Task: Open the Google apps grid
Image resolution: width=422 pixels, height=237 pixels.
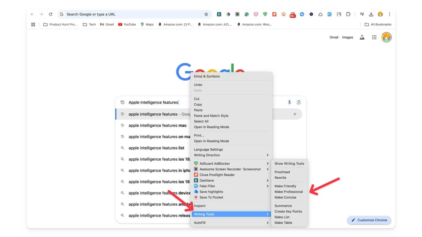Action: [374, 37]
